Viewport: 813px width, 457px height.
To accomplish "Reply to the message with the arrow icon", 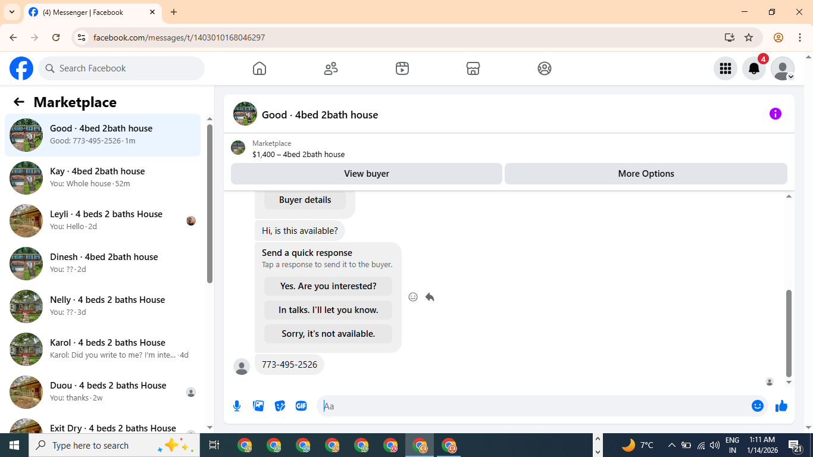I will 430,297.
